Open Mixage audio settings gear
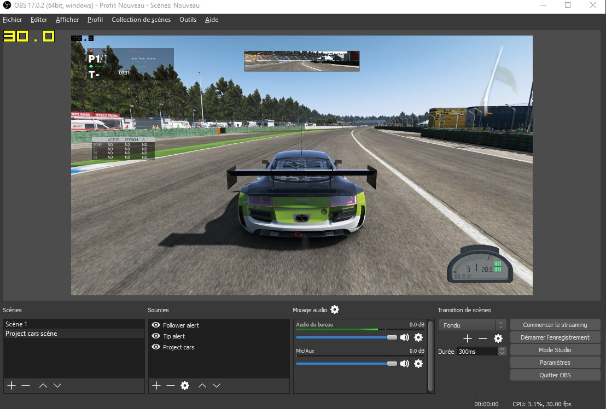Image resolution: width=606 pixels, height=409 pixels. (x=335, y=309)
